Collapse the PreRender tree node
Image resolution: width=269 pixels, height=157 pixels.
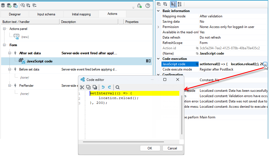9,85
